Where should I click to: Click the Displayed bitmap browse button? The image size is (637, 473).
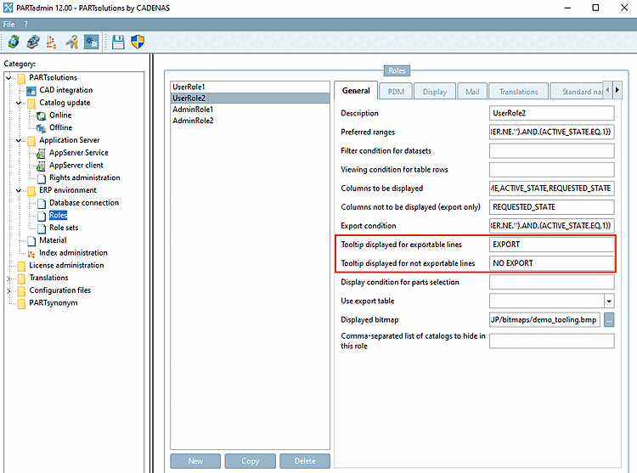(x=609, y=319)
